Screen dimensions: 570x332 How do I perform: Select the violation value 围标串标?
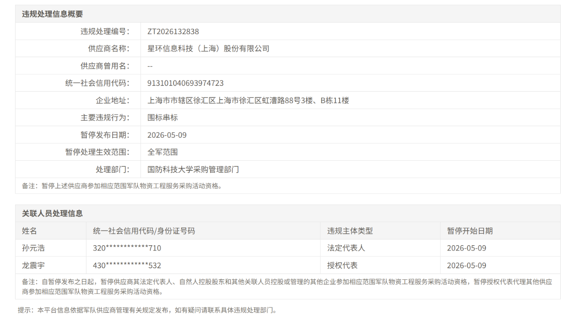coord(163,118)
